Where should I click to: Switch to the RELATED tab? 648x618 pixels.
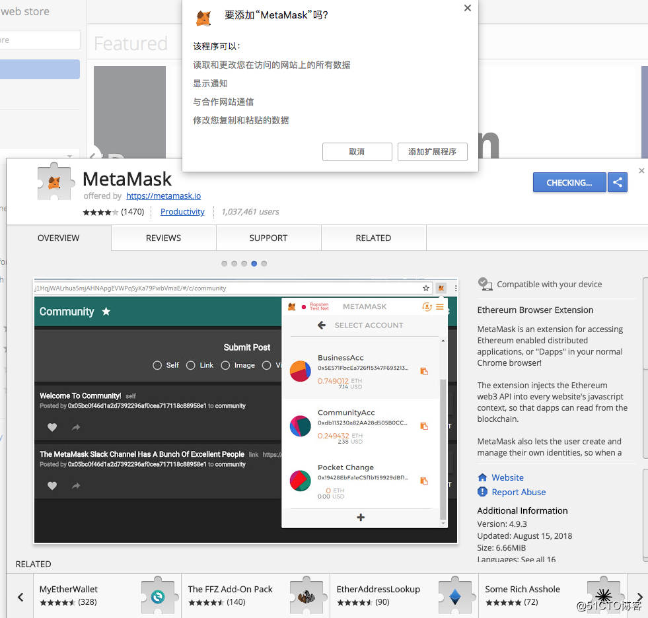373,238
